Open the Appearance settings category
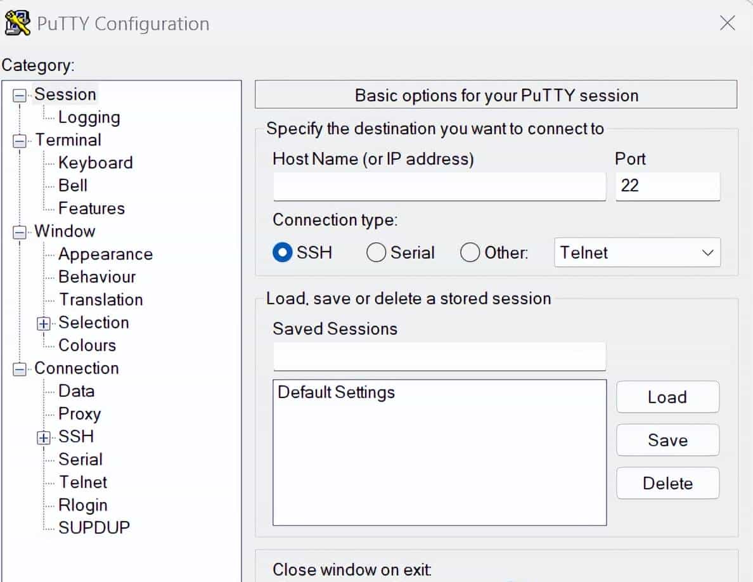 (x=105, y=254)
